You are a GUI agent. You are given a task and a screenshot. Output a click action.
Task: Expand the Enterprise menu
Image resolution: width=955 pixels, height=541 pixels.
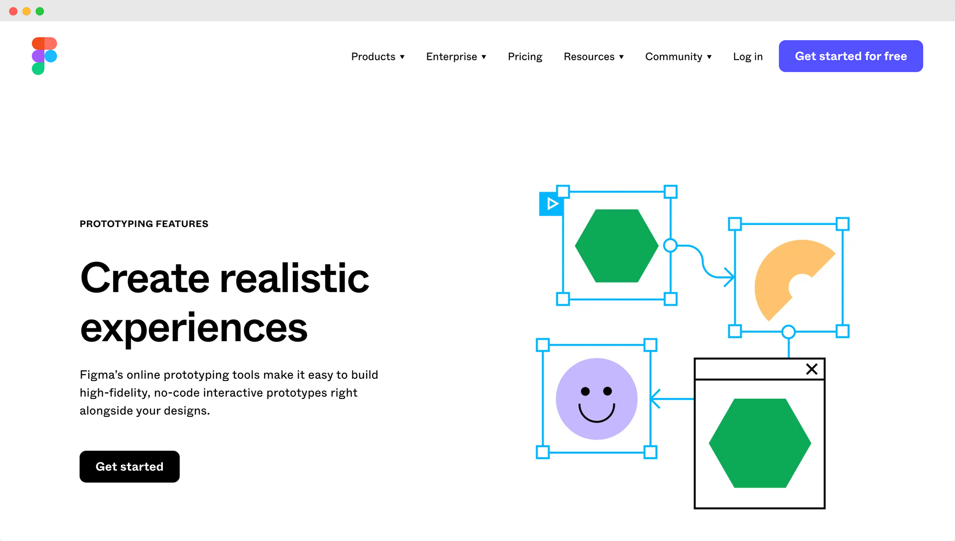pos(456,56)
